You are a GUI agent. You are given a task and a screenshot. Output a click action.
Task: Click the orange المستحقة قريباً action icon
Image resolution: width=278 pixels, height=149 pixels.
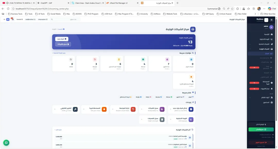tap(104, 109)
